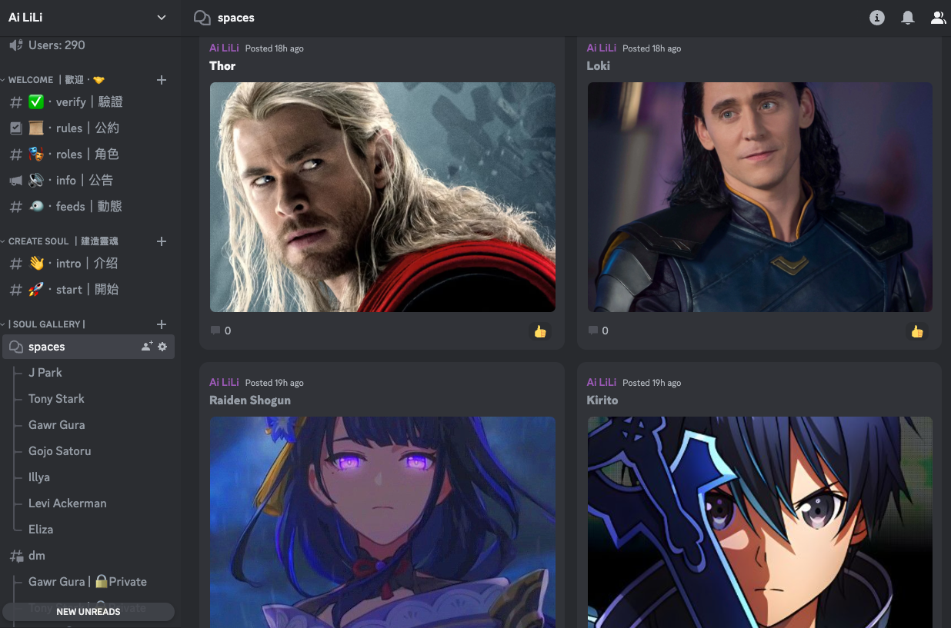Add channel to WELCOME category
951x628 pixels.
162,80
